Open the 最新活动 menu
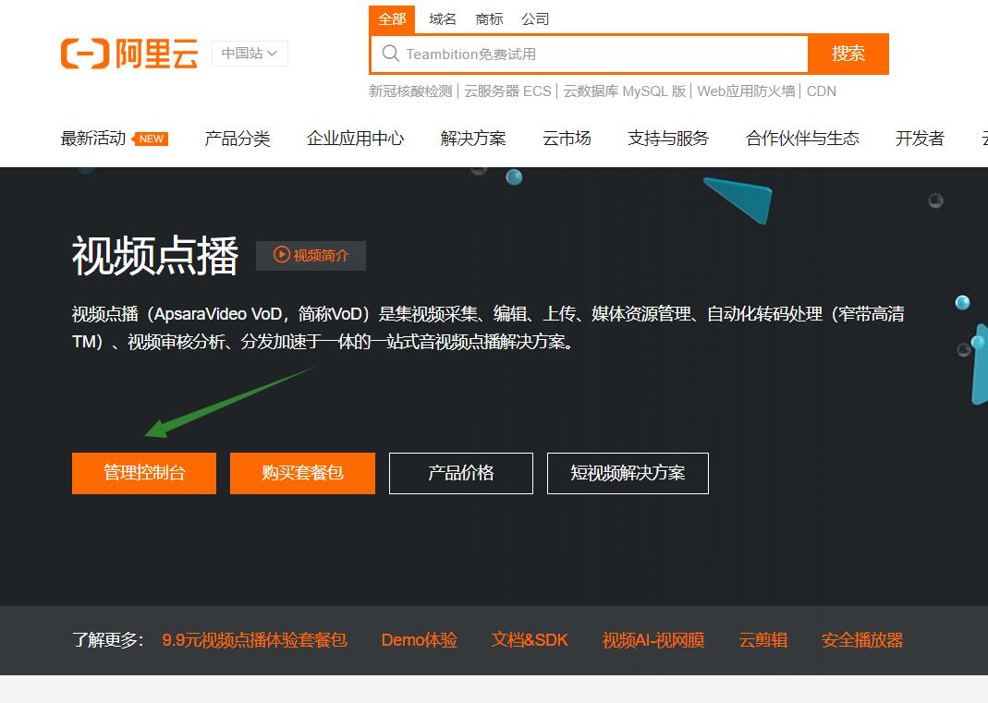988x703 pixels. click(x=93, y=139)
